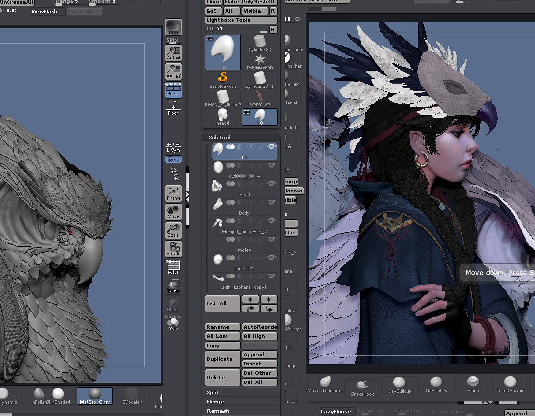Screen dimensions: 535x416
Task: Toggle eye icon of moje4 subtool
Action: (x=271, y=239)
